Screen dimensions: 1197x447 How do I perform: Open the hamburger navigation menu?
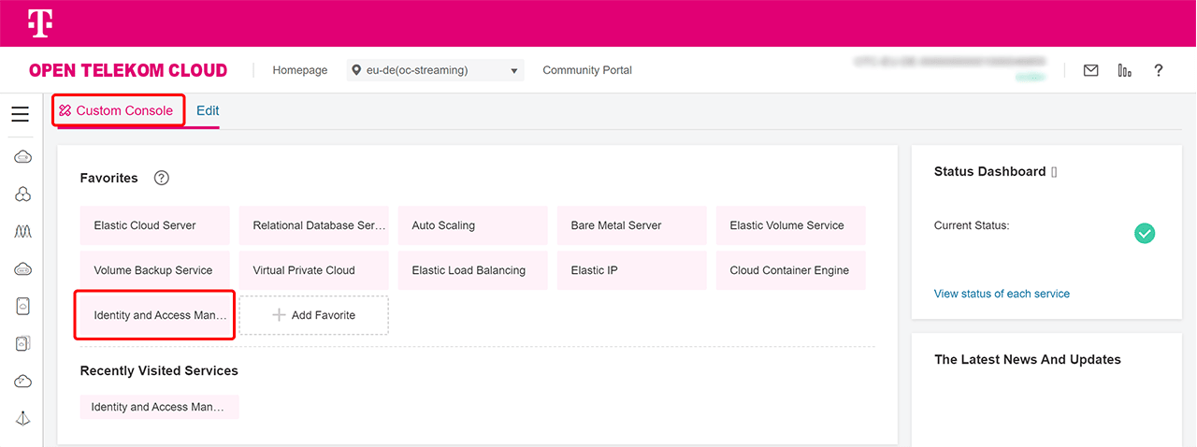20,114
